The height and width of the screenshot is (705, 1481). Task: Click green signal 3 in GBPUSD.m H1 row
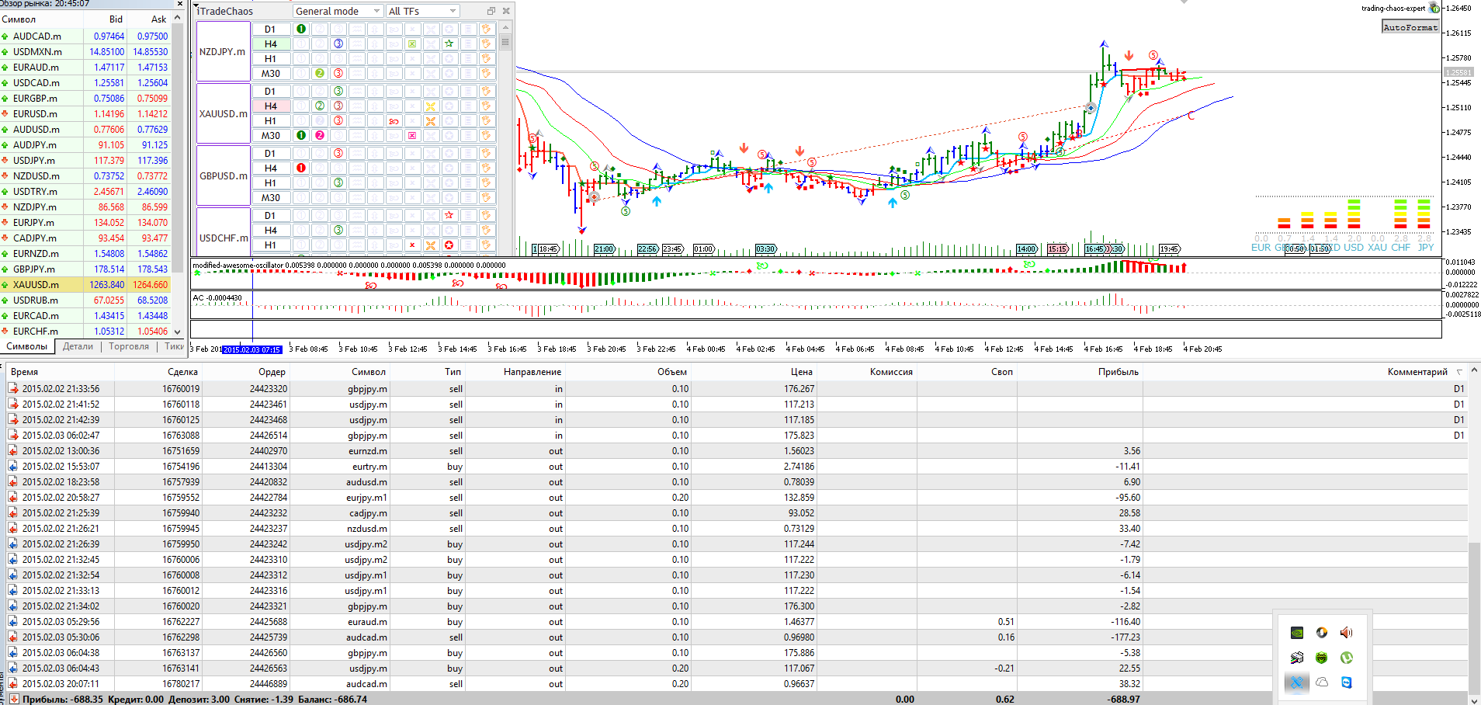click(338, 182)
